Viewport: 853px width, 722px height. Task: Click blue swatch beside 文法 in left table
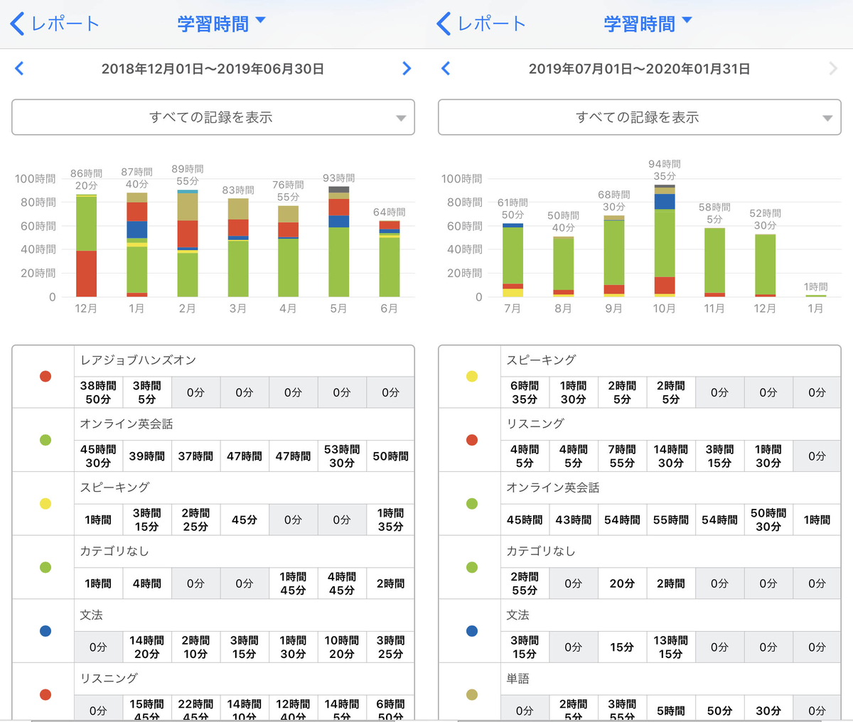pyautogui.click(x=45, y=631)
